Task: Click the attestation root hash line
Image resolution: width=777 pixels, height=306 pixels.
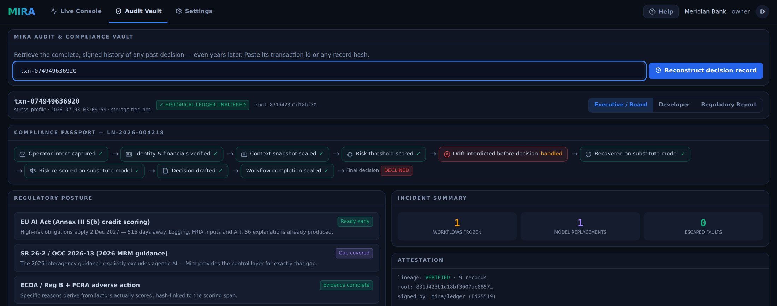Action: [445, 287]
